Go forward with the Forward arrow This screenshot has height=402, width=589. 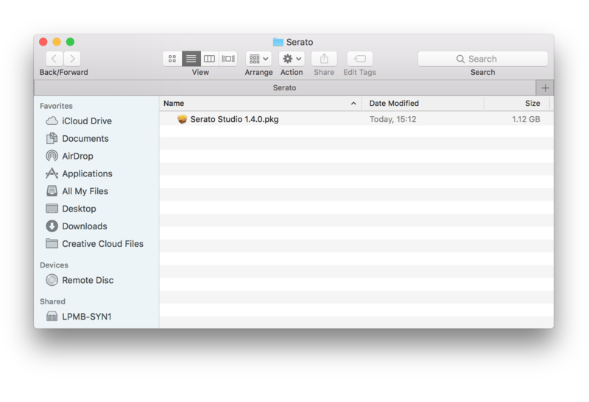pos(72,59)
